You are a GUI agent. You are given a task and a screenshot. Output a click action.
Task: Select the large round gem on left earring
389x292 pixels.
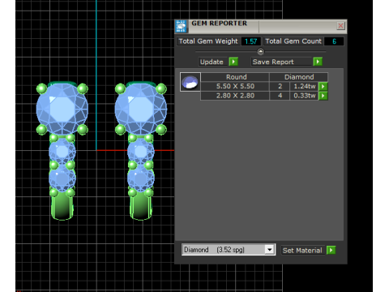tap(62, 109)
